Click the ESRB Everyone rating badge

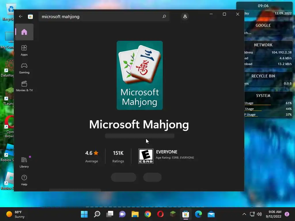pyautogui.click(x=146, y=156)
